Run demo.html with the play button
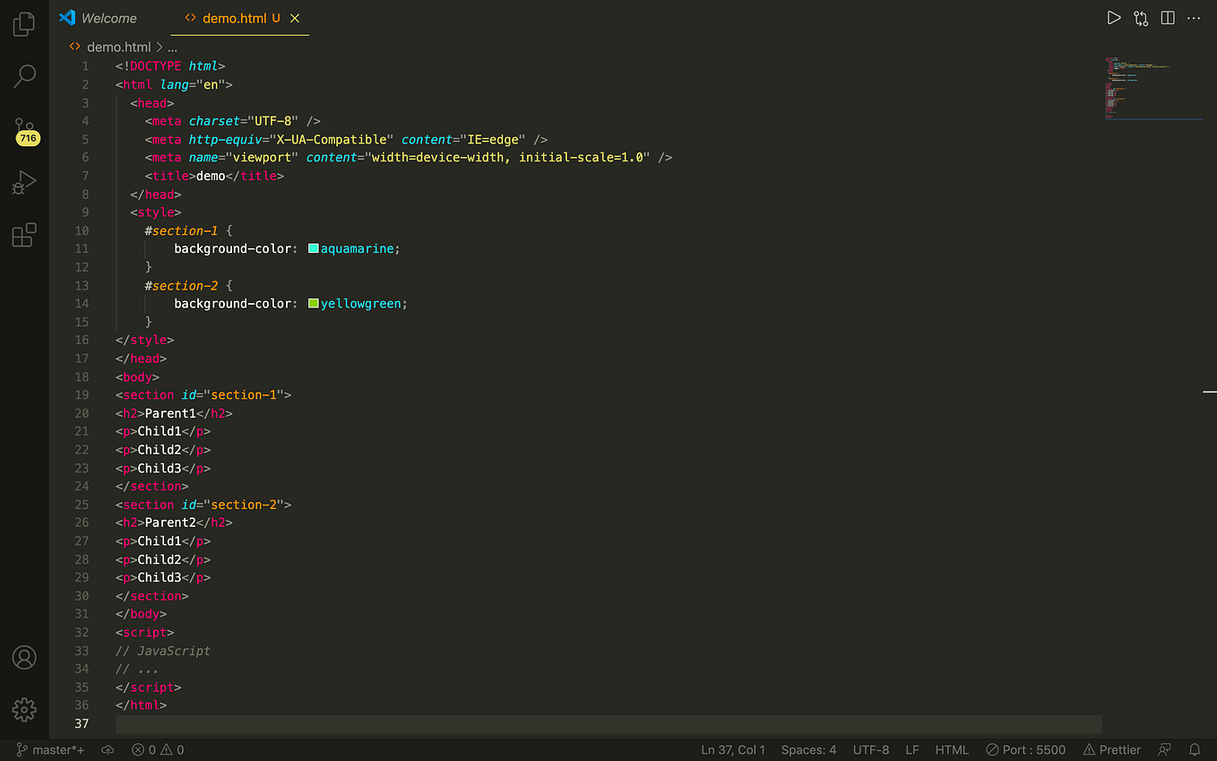Screen dimensions: 1217x761 (1114, 17)
